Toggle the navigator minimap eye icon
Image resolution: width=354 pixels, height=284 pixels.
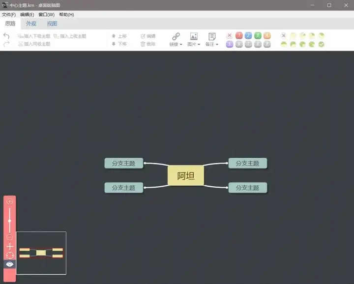[x=10, y=264]
